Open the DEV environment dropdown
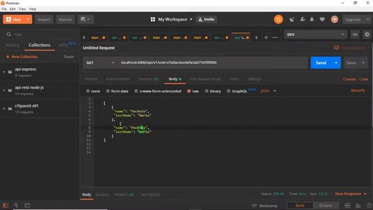The image size is (373, 210). 315,34
